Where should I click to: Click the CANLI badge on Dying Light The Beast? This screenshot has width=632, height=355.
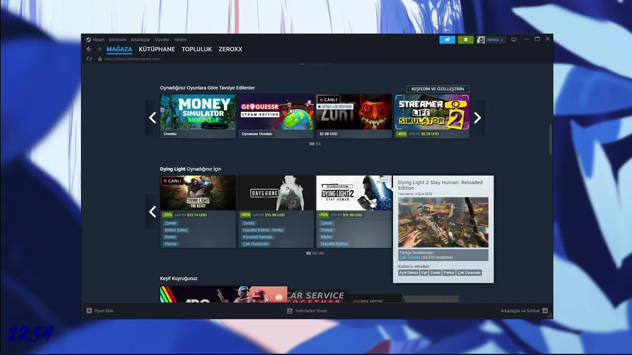(x=173, y=181)
